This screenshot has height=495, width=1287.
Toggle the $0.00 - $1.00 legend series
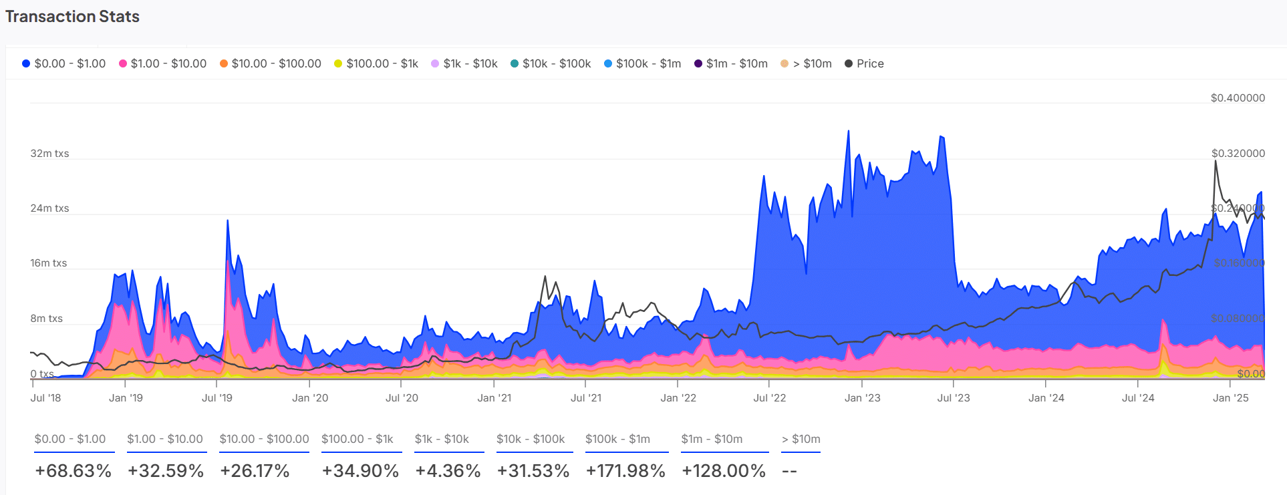tap(64, 63)
